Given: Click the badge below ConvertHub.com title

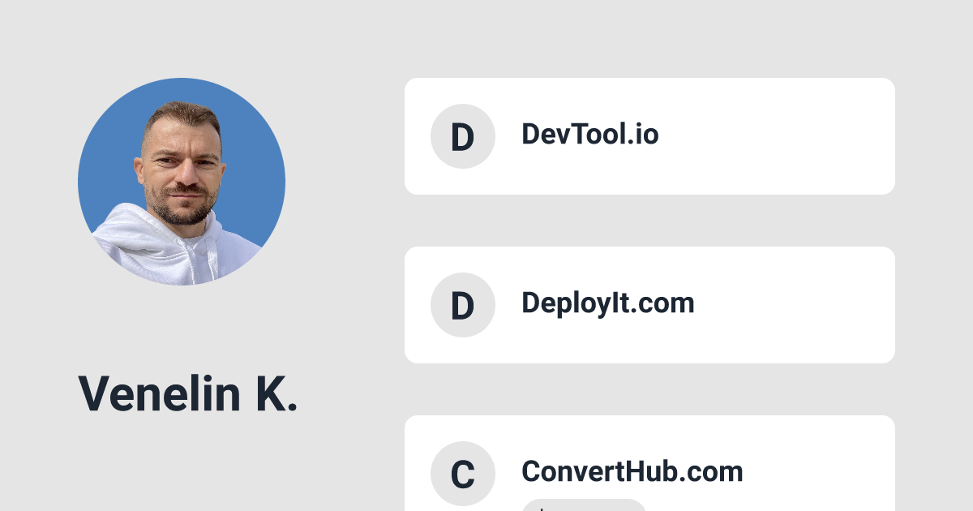Looking at the screenshot, I should tap(584, 506).
